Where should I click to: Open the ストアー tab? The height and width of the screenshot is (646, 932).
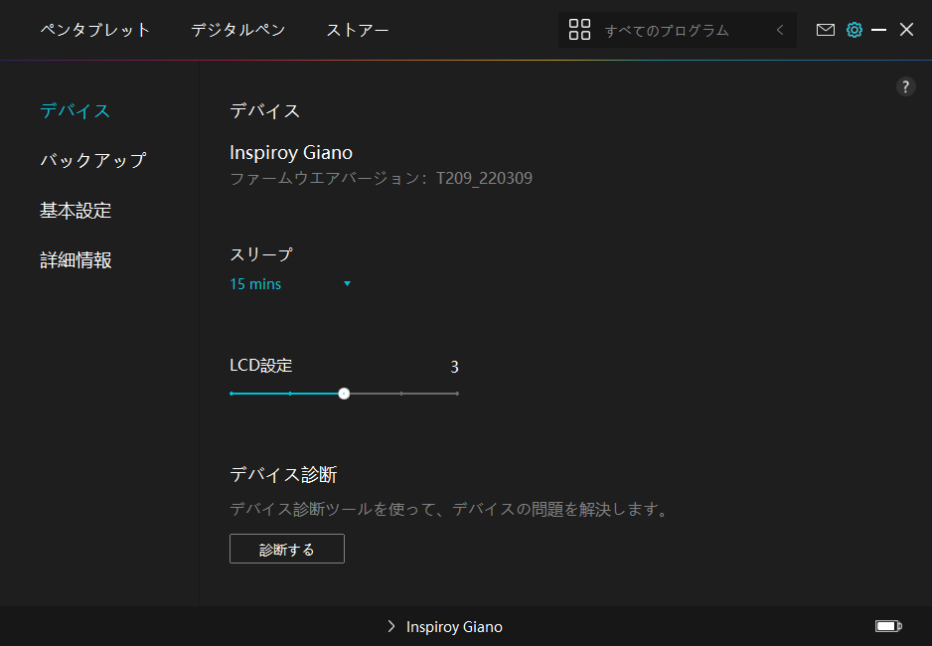[358, 30]
